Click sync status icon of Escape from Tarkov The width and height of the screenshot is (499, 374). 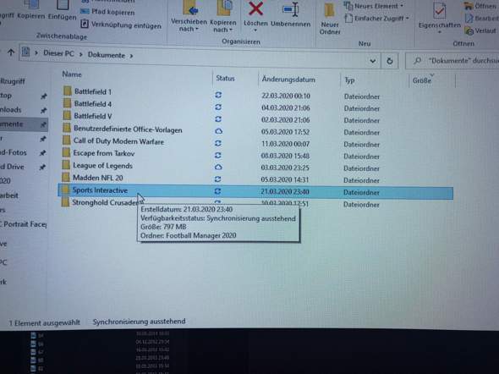point(218,156)
